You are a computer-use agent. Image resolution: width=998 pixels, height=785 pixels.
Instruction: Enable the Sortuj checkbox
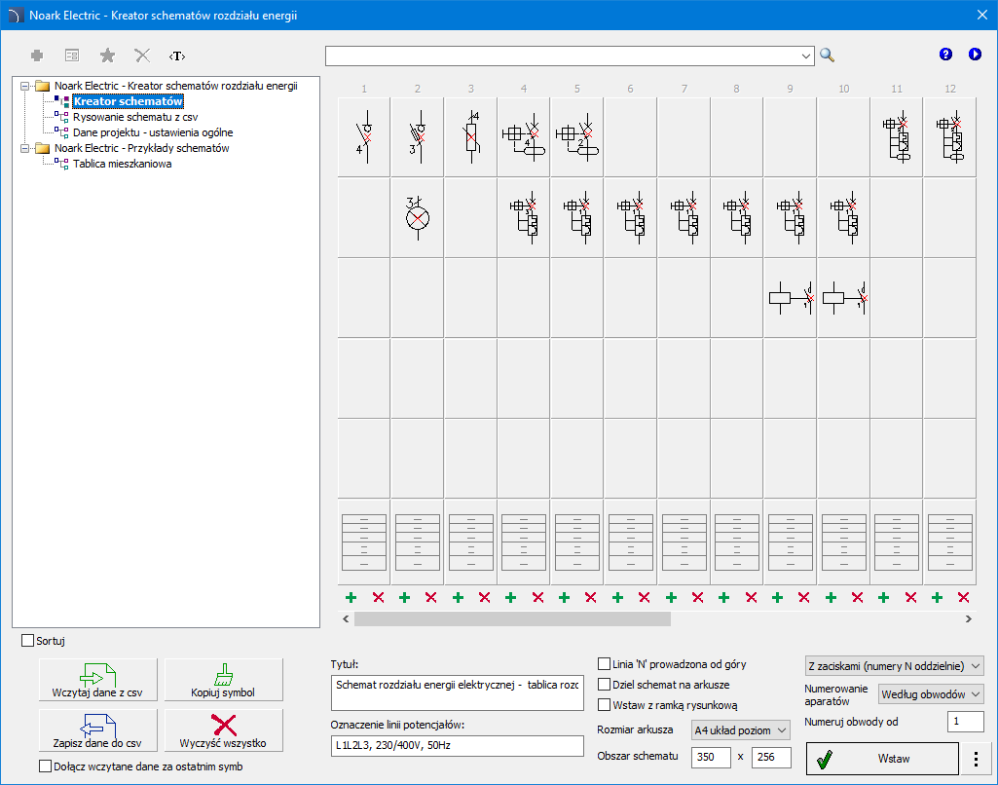point(28,641)
